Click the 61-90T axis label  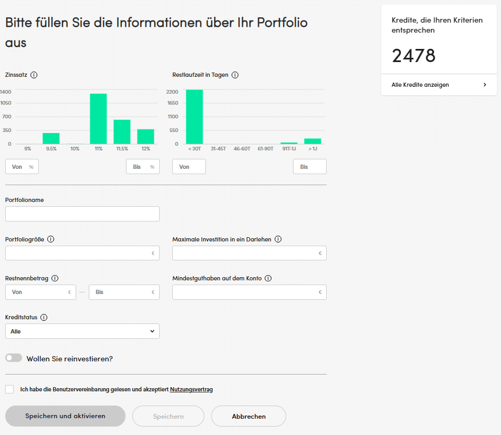click(x=266, y=149)
